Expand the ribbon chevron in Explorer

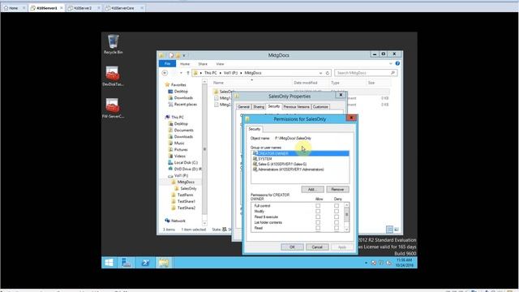click(391, 63)
